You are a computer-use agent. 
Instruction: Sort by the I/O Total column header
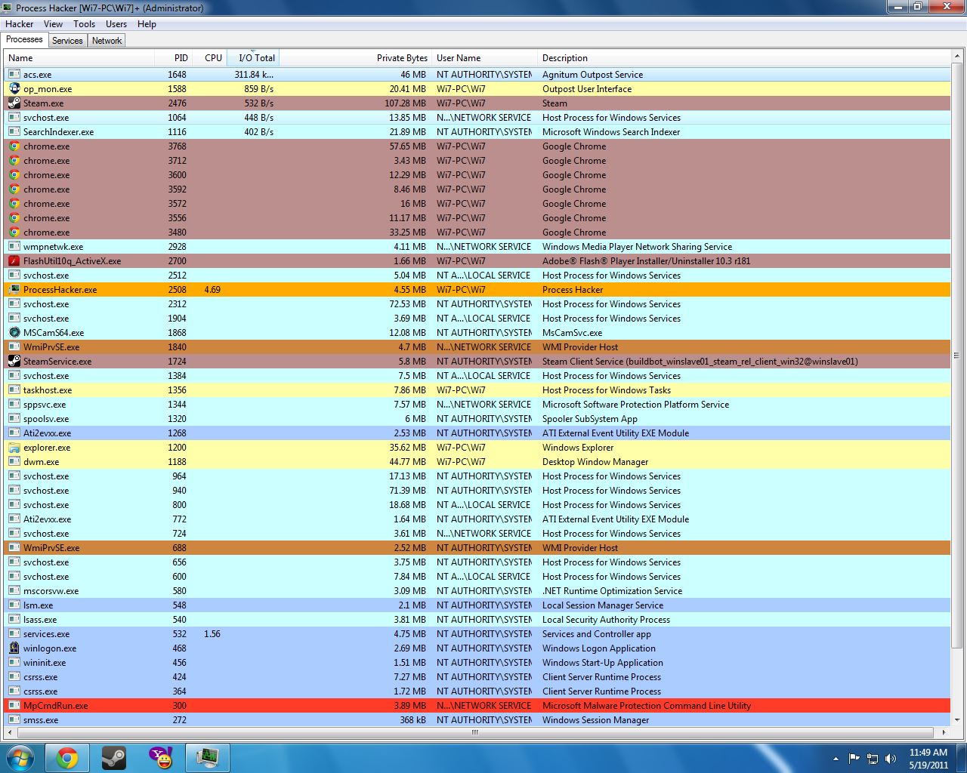(x=254, y=58)
